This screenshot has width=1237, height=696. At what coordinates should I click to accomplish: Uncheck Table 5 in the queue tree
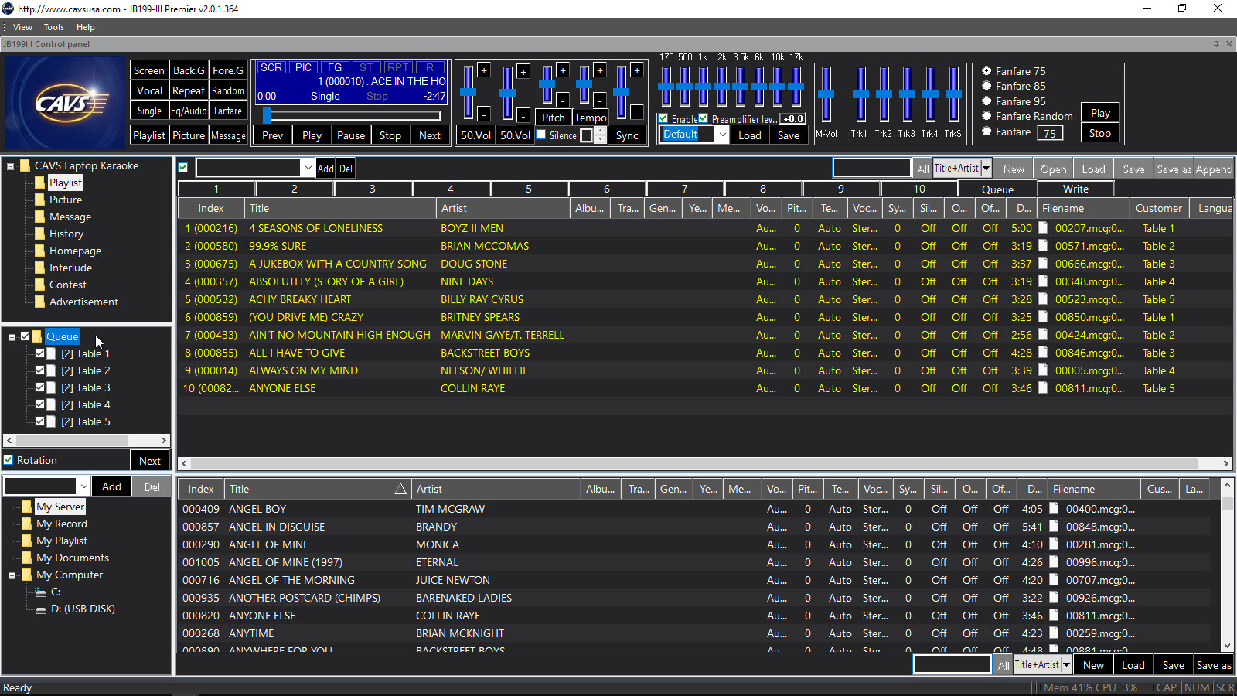[40, 421]
